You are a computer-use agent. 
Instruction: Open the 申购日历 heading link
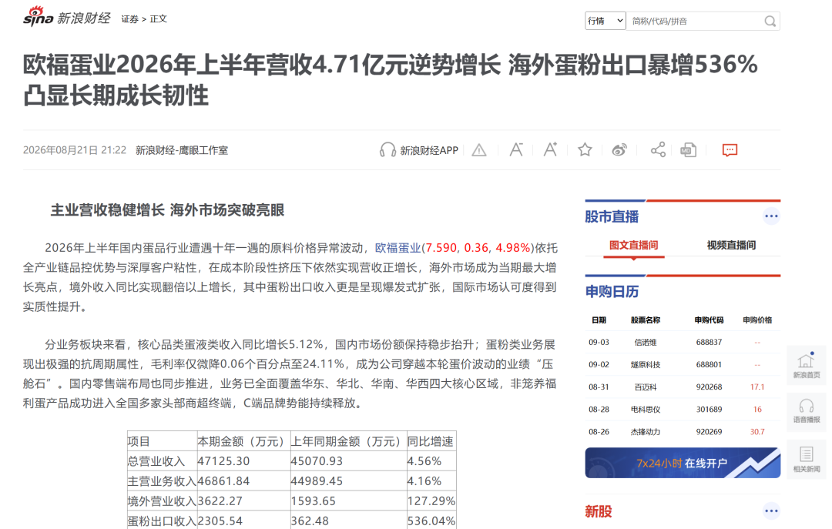pos(612,291)
